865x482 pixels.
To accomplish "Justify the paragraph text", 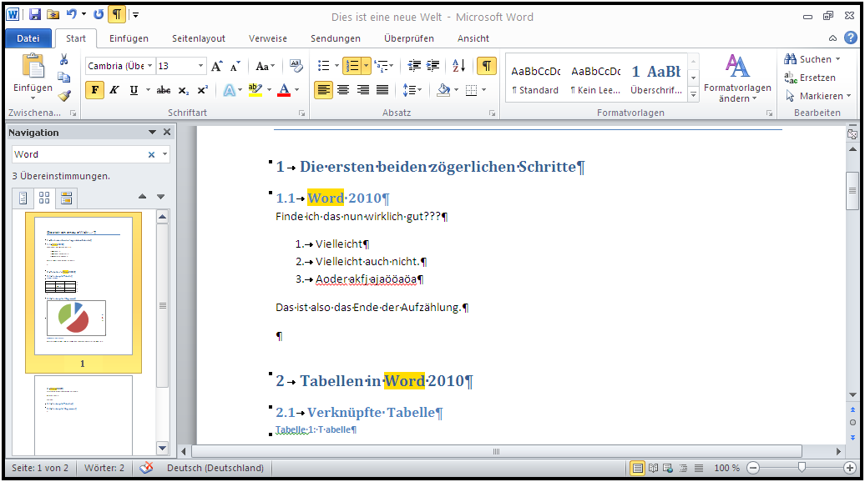I will (x=382, y=90).
